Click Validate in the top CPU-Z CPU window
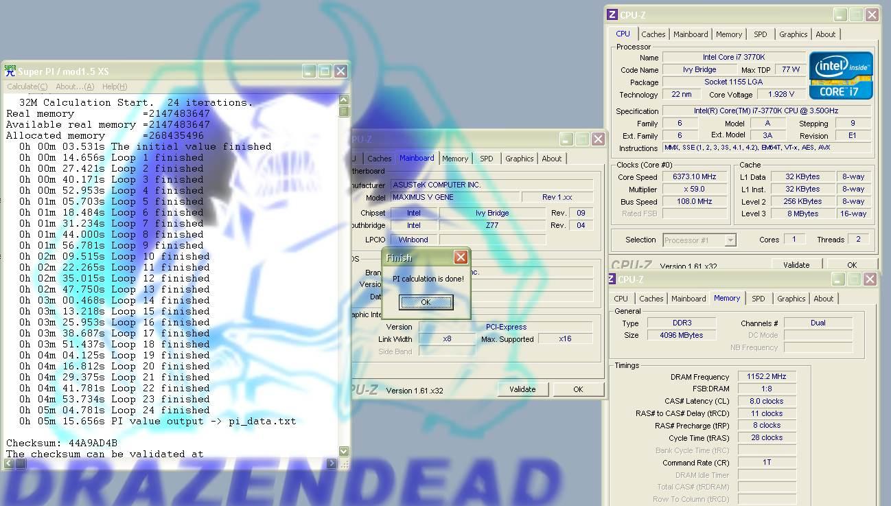891x506 pixels. pos(796,265)
